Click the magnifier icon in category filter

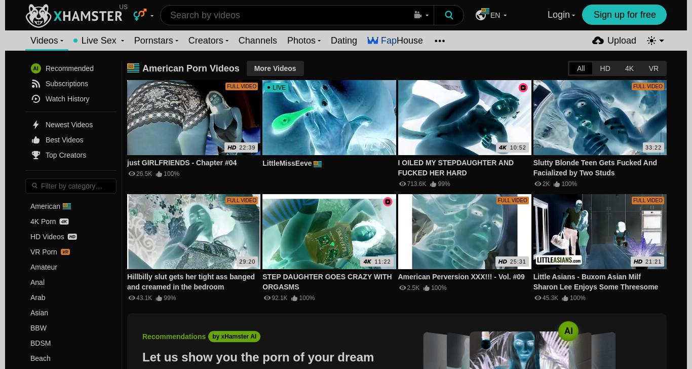[35, 186]
